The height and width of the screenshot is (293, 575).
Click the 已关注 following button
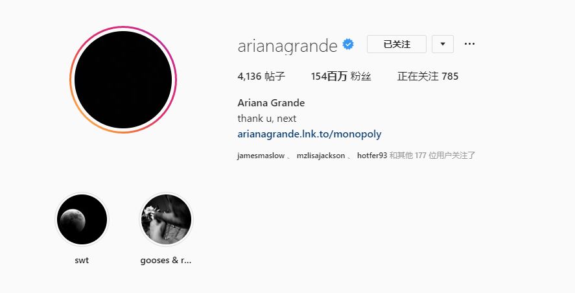point(397,44)
